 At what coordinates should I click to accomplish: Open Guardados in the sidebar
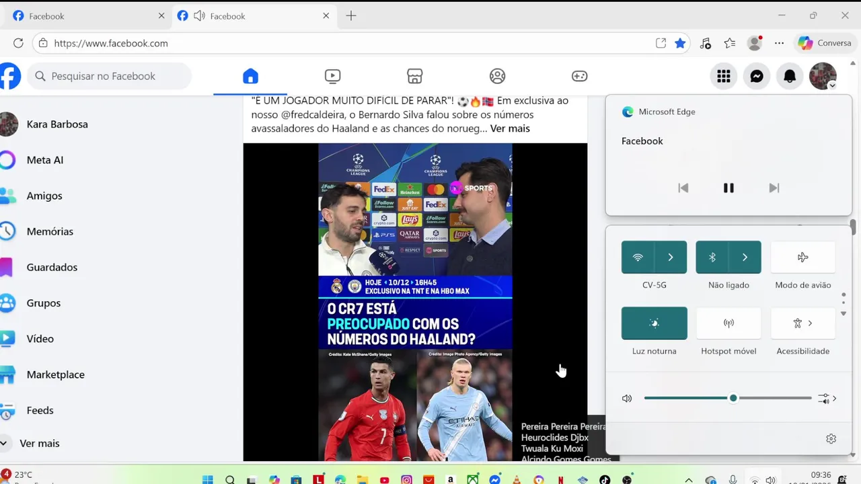[52, 267]
